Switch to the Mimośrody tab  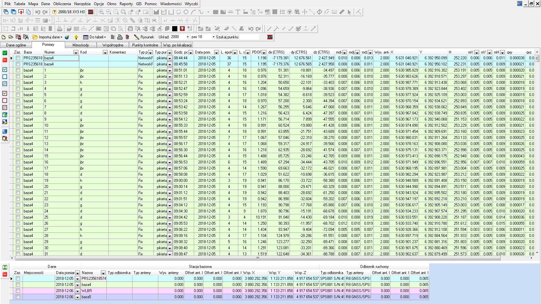pos(81,45)
